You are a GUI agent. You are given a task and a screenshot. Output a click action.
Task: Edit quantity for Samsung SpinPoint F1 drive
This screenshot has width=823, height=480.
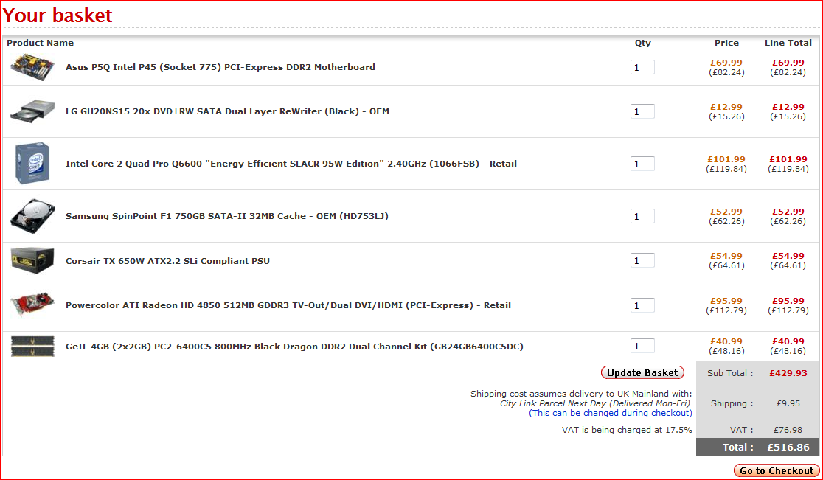pyautogui.click(x=642, y=216)
